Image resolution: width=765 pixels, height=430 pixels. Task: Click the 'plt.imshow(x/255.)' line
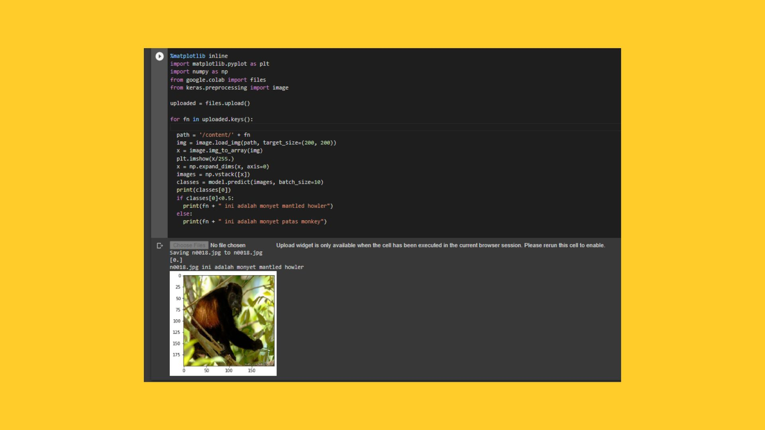205,158
